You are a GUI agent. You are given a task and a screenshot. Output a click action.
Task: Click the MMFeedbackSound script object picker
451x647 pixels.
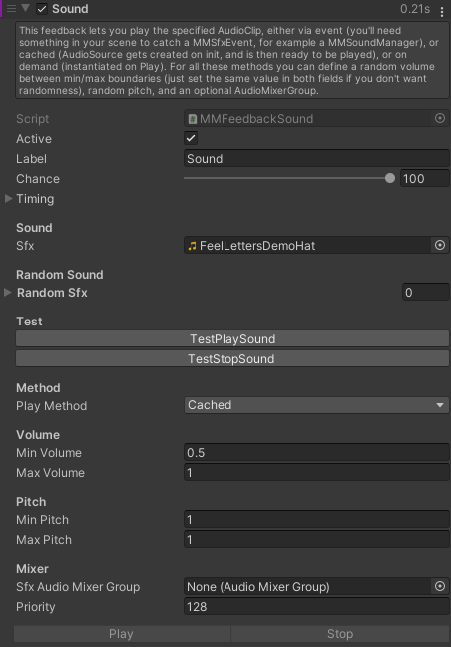(440, 118)
